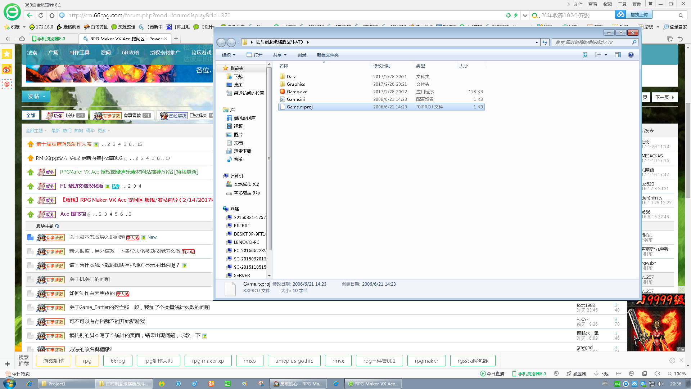Sort files by 修改日期 column header
The width and height of the screenshot is (691, 389).
(392, 66)
